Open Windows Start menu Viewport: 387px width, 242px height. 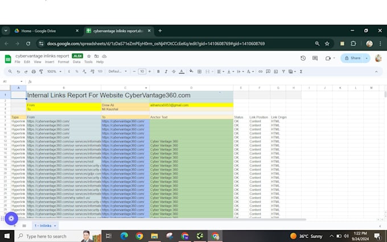click(x=7, y=236)
